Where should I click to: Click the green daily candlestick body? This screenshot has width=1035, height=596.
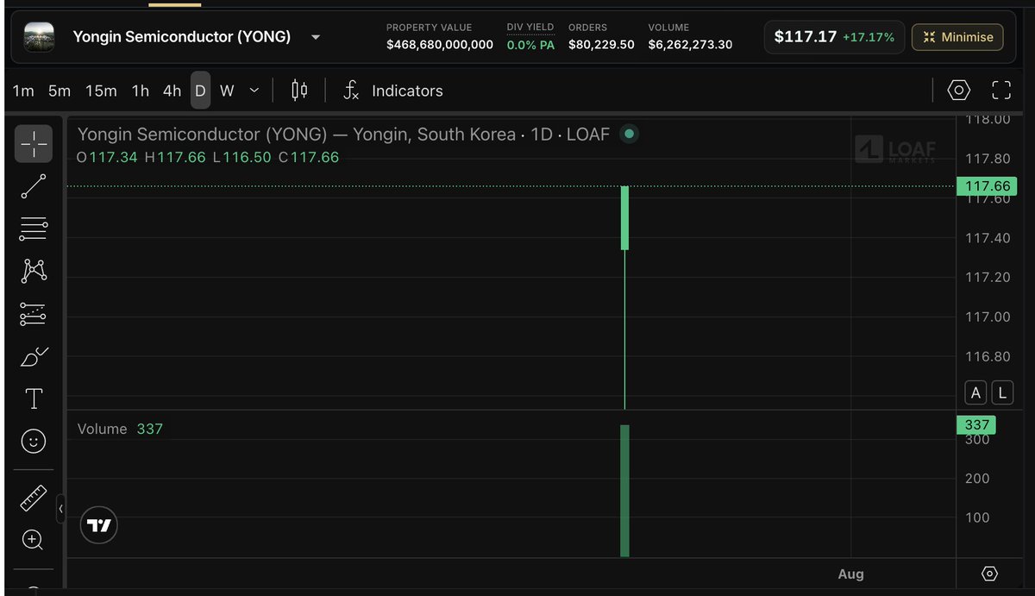point(624,218)
